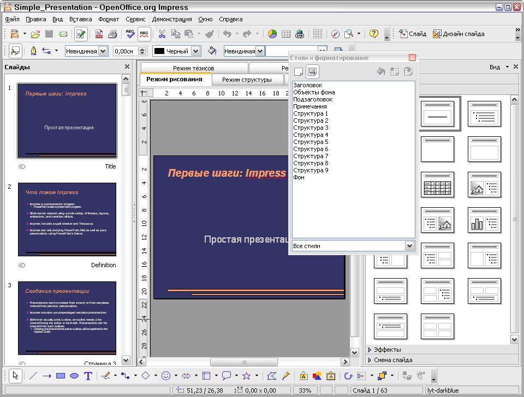
Task: Switch to Presentation Styles in styles window
Action: [x=312, y=71]
